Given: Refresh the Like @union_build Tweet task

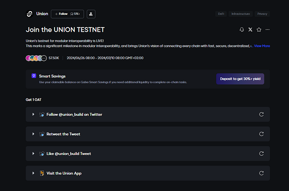Looking at the screenshot, I should (x=261, y=154).
